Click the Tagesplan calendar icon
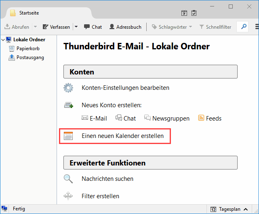This screenshot has height=214, width=259. [x=213, y=209]
